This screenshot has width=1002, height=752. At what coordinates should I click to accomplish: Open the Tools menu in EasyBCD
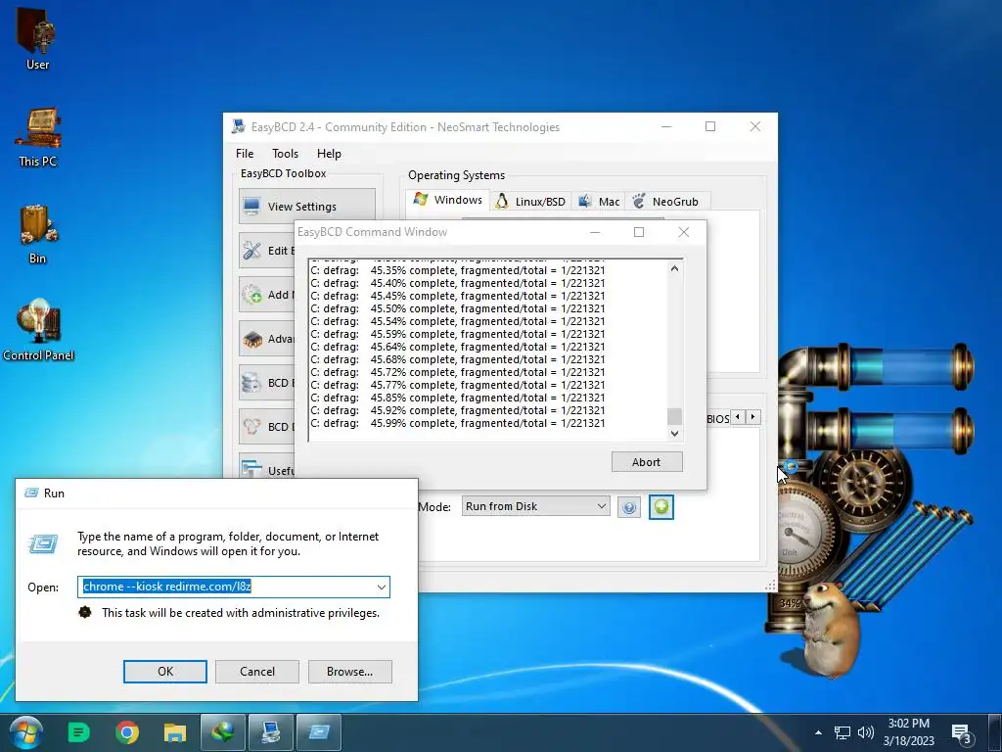pyautogui.click(x=285, y=154)
